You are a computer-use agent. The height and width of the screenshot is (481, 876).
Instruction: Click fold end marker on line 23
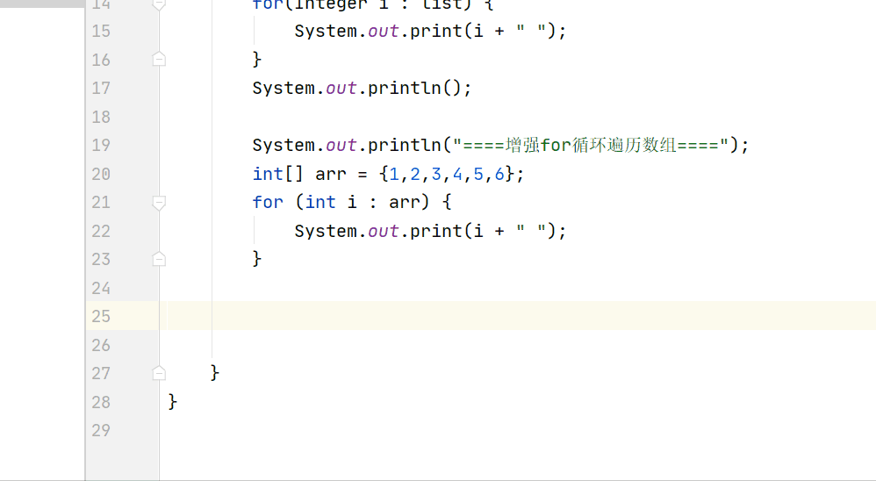point(159,259)
